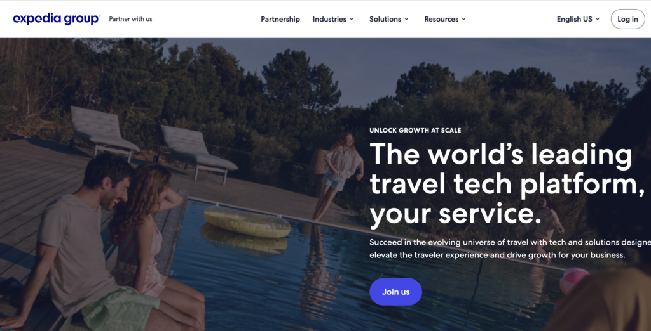Expand the Solutions chevron arrow
The height and width of the screenshot is (331, 651).
click(x=406, y=19)
